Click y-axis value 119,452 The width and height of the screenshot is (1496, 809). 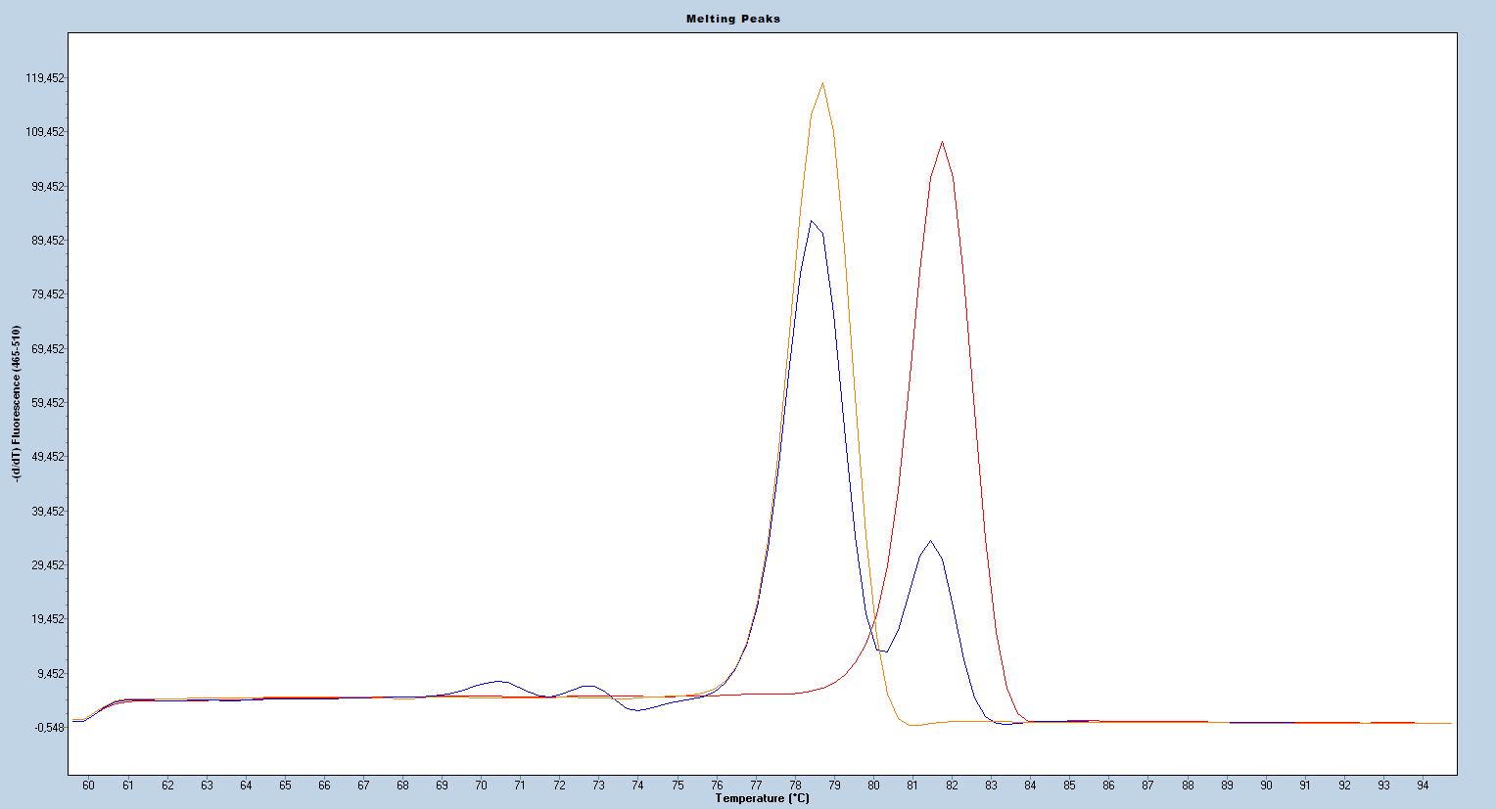point(45,78)
